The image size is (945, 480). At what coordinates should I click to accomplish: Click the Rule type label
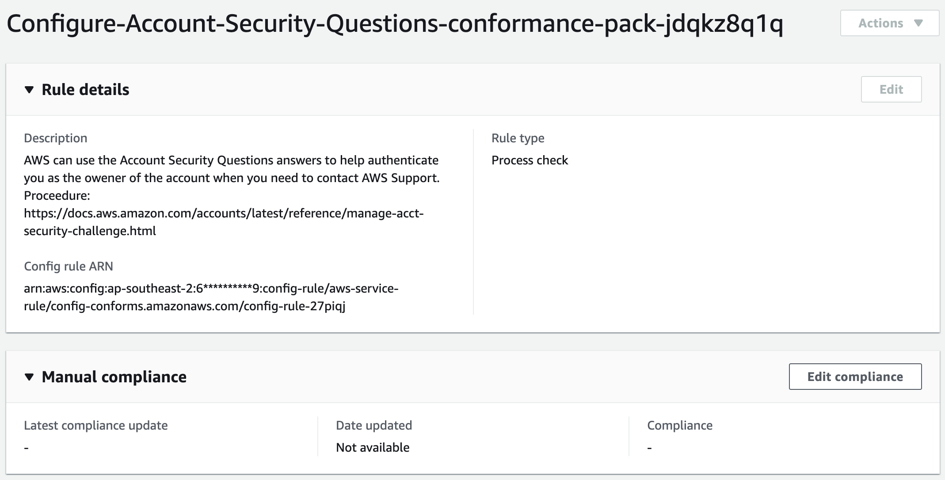pyautogui.click(x=518, y=138)
